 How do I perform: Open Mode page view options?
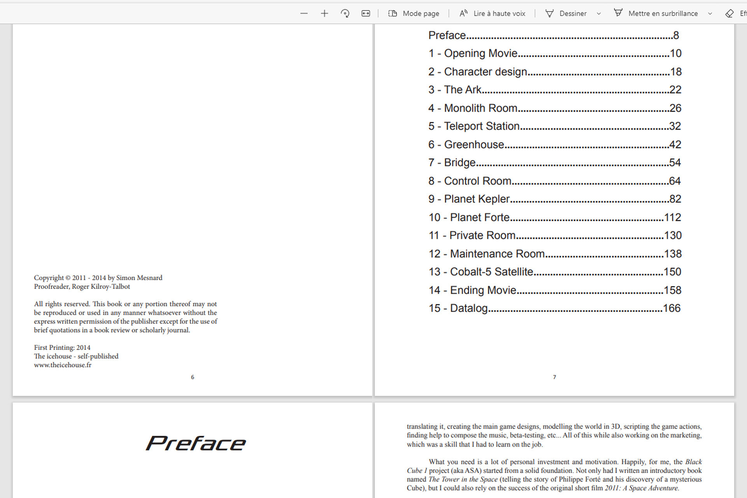(x=414, y=14)
